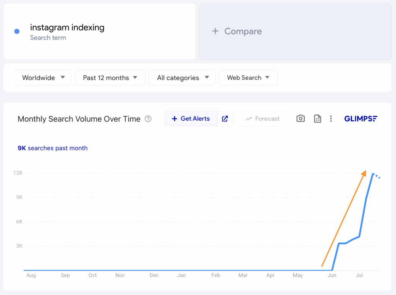
Task: Click the help question mark near chart title
Action: pyautogui.click(x=148, y=119)
